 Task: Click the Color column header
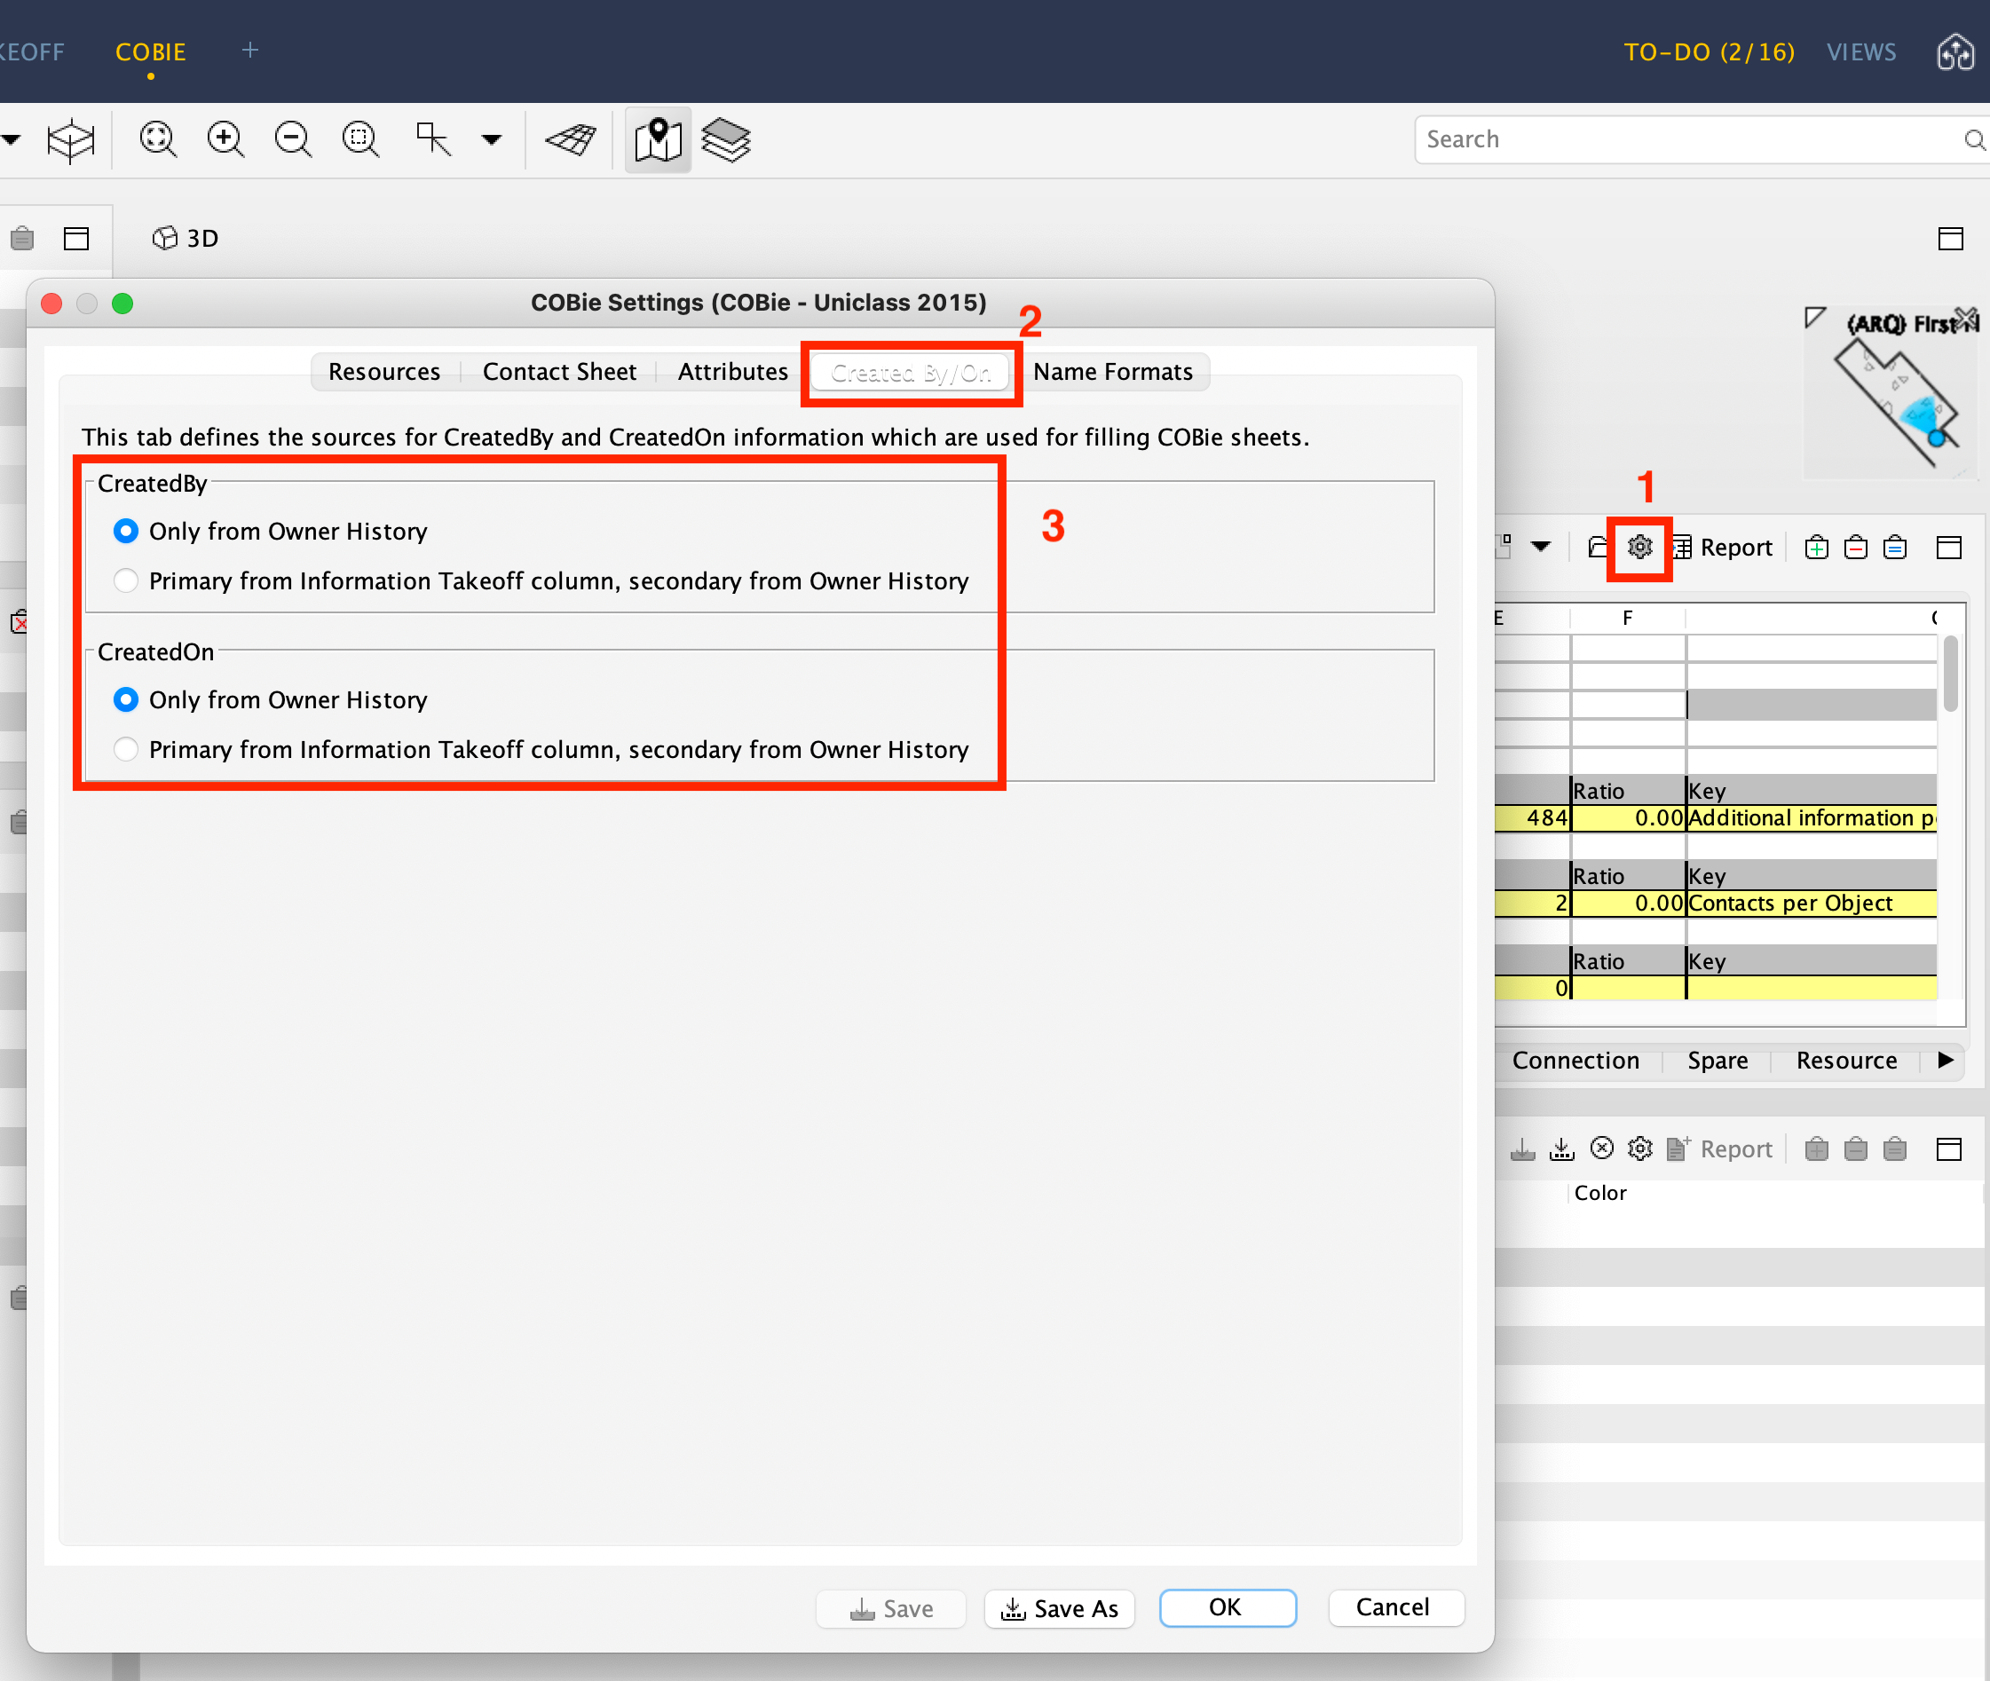click(x=1600, y=1193)
